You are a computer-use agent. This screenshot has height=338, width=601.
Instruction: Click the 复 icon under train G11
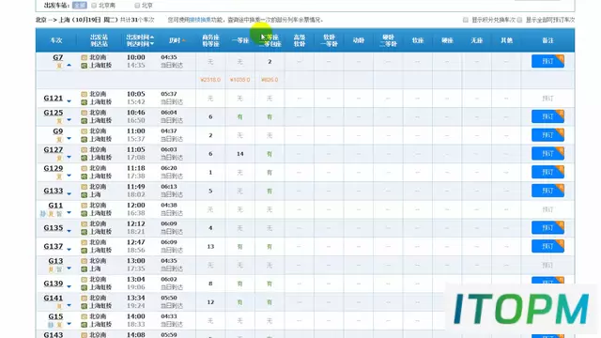(51, 213)
